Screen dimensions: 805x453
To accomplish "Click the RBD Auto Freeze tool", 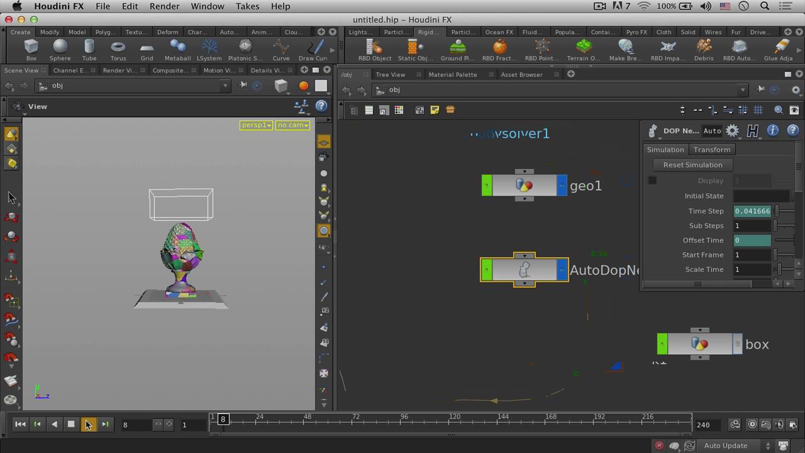I will (x=739, y=50).
